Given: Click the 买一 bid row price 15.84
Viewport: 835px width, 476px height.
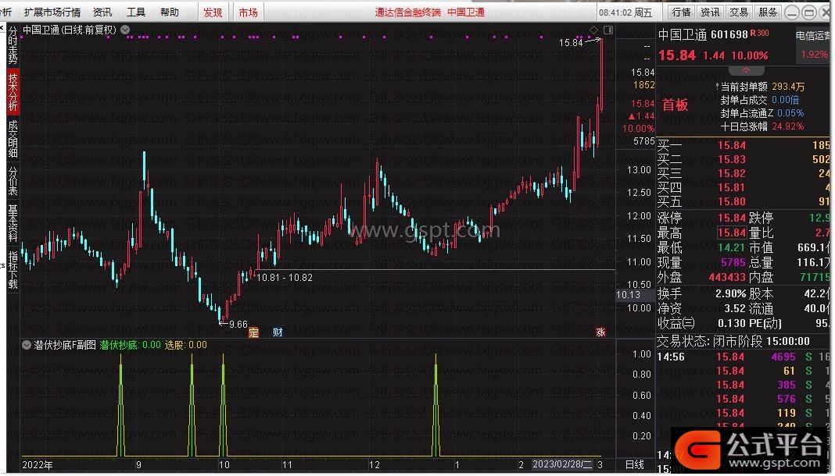Looking at the screenshot, I should (732, 145).
